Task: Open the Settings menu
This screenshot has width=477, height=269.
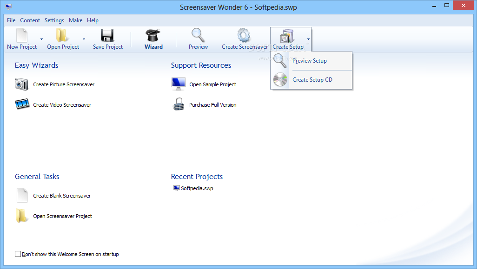Action: [x=54, y=20]
